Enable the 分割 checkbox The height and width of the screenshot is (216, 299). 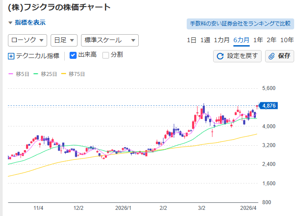(106, 55)
